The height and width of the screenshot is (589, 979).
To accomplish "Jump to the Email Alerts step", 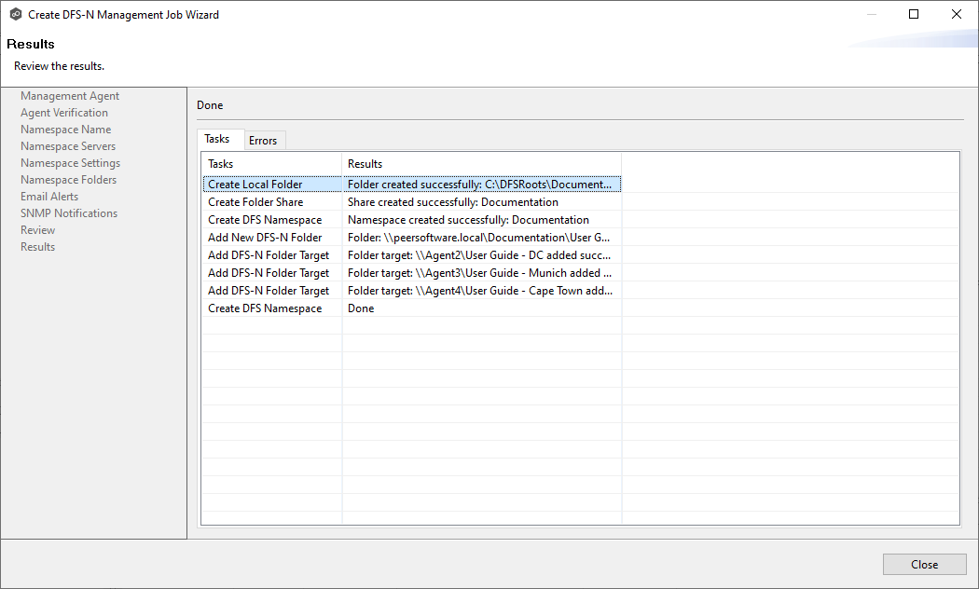I will (x=49, y=197).
